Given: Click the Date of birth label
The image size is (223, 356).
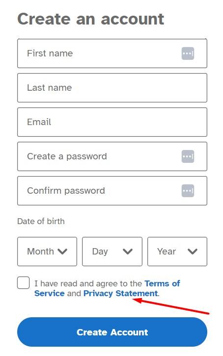Looking at the screenshot, I should click(41, 221).
